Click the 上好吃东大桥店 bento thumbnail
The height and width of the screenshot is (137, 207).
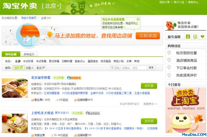pos(15,123)
